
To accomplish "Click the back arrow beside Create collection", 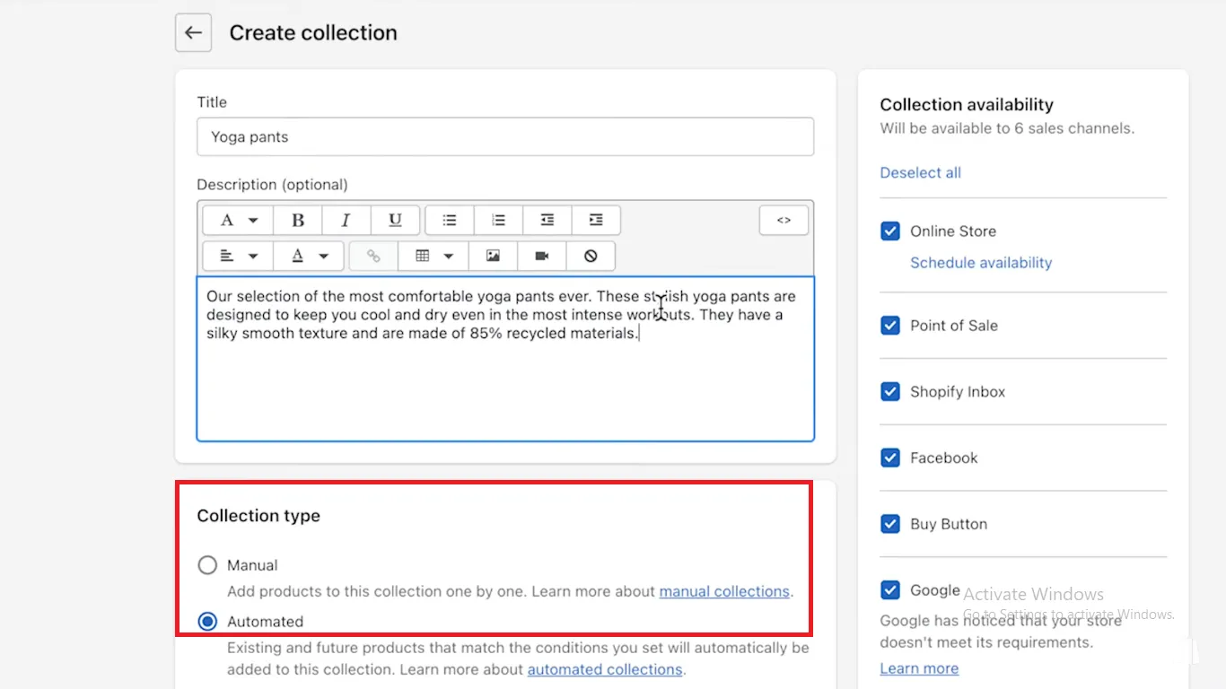I will point(193,33).
